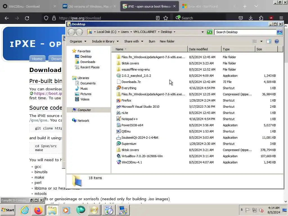This screenshot has height=216, width=288.
Task: Open Include in library dropdown
Action: click(x=105, y=41)
